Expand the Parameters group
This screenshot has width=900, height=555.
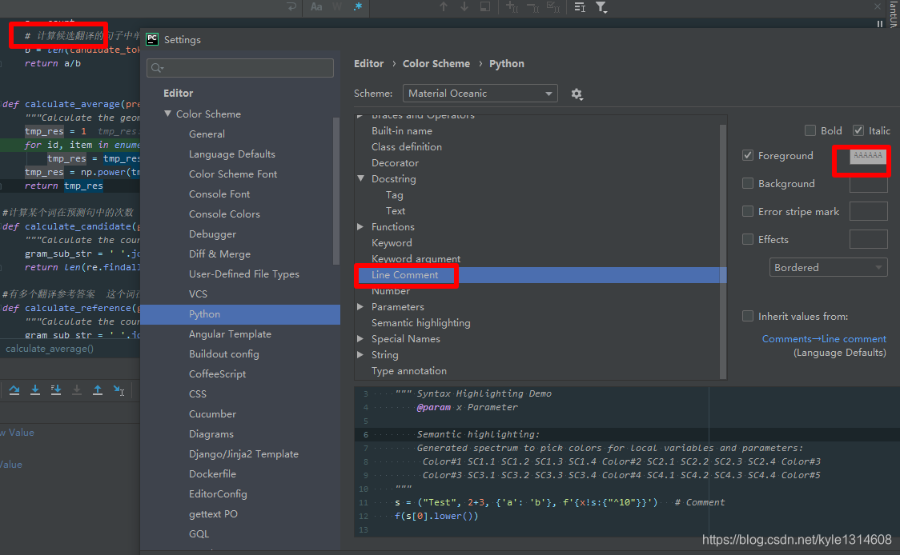pyautogui.click(x=360, y=307)
